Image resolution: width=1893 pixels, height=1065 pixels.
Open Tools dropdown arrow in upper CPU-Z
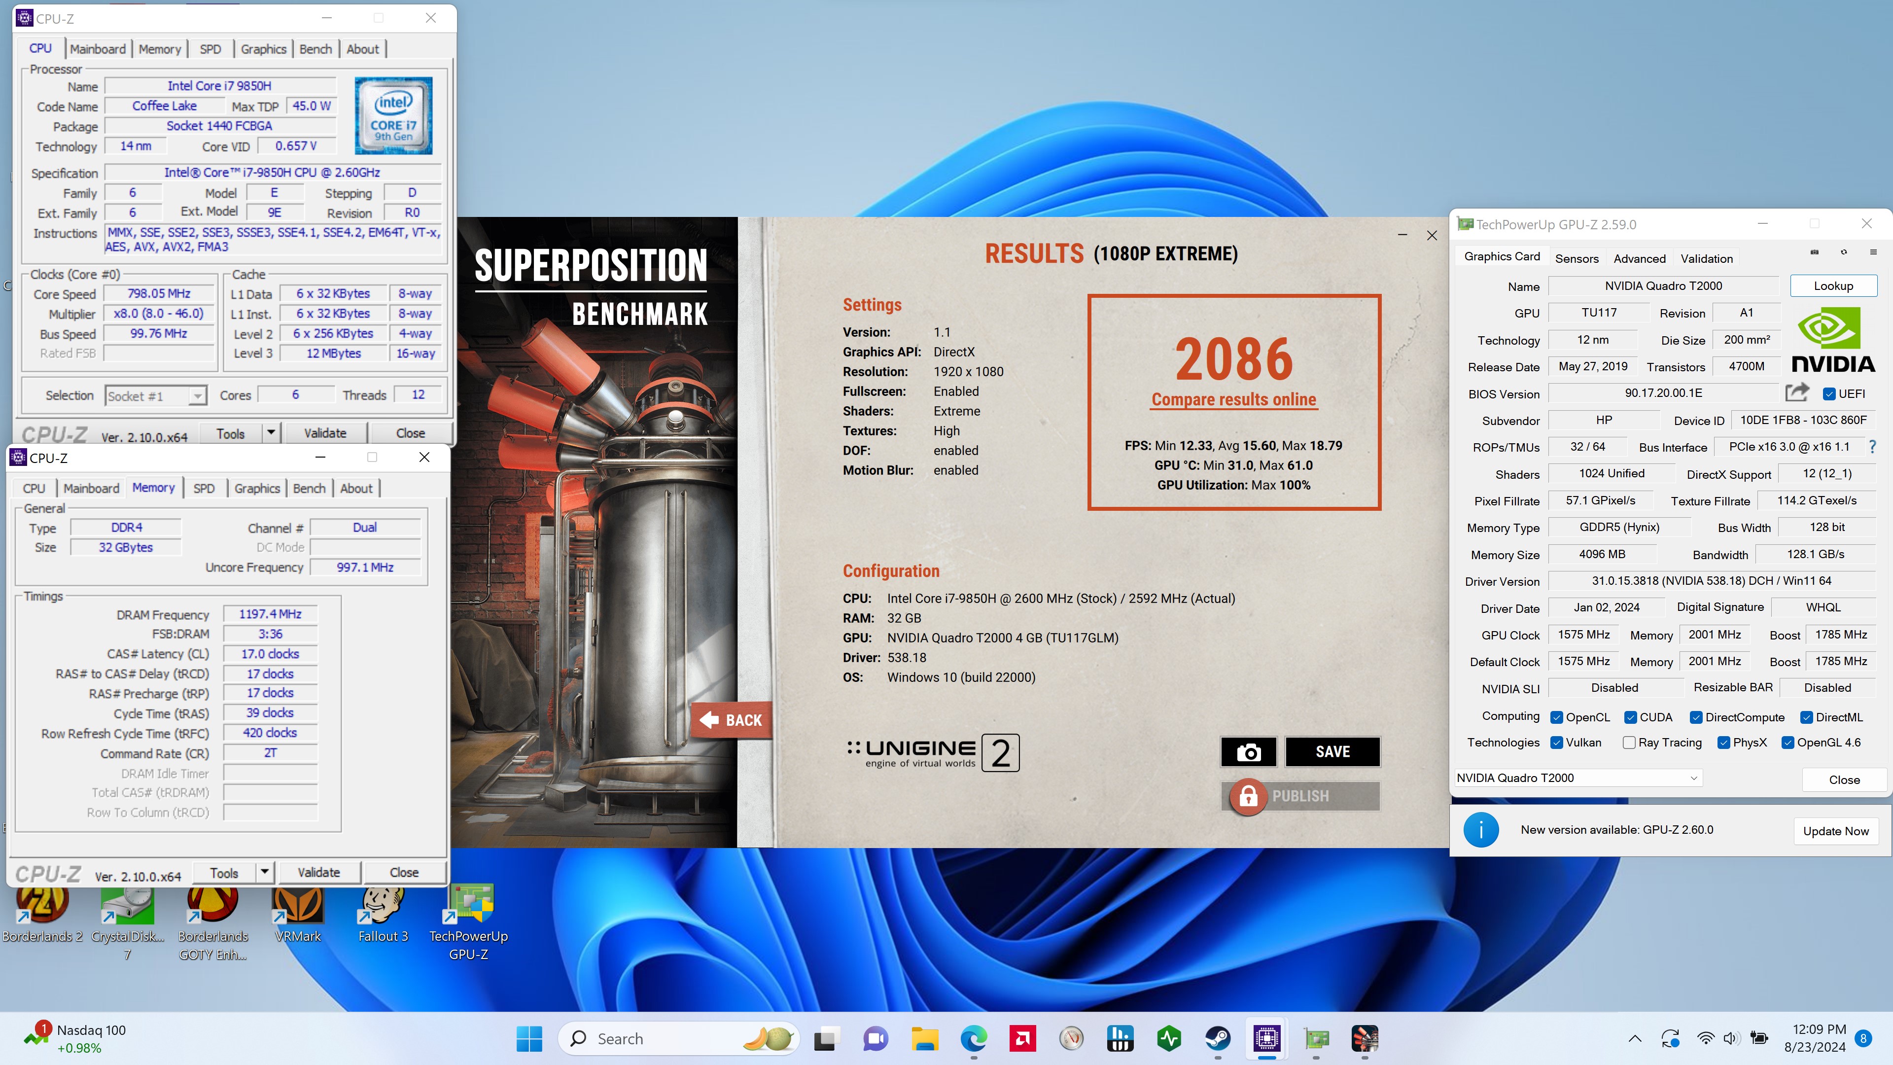(x=271, y=433)
